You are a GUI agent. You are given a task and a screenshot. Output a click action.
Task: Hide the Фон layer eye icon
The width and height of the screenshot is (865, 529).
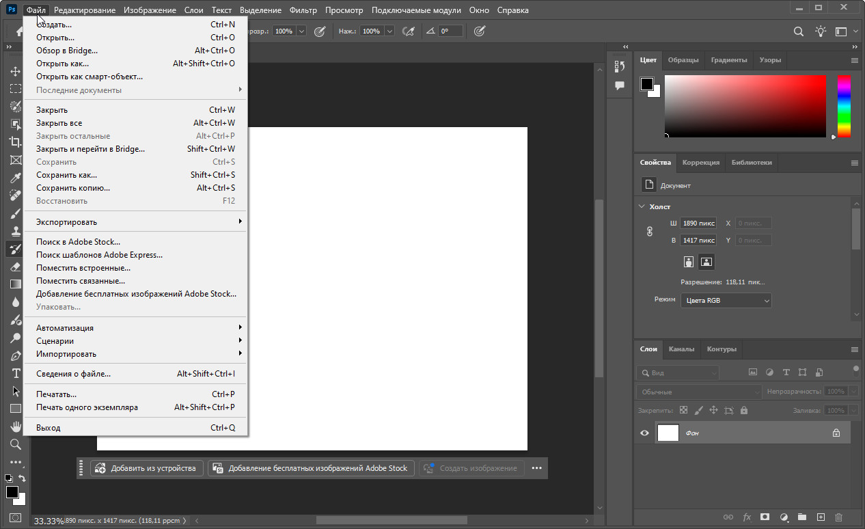tap(644, 433)
